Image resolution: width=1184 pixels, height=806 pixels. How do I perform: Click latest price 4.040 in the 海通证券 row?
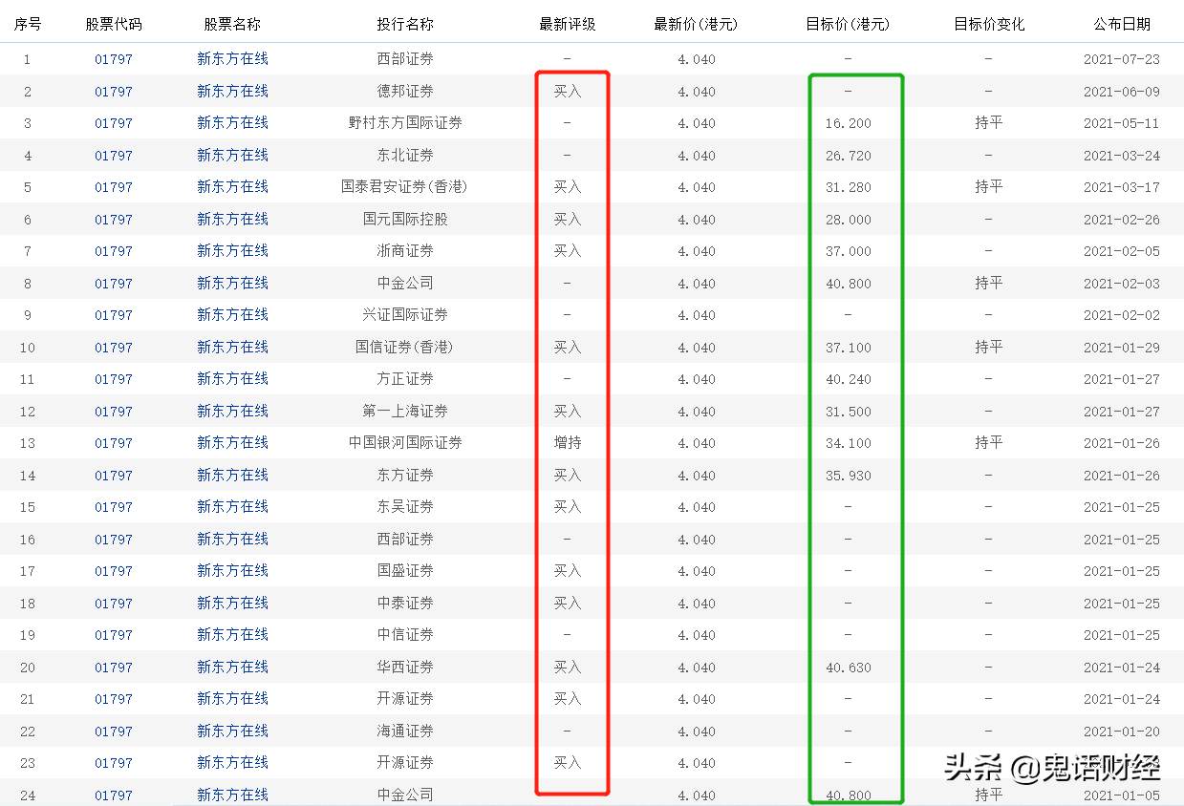coord(696,732)
